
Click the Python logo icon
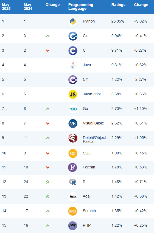73,21
